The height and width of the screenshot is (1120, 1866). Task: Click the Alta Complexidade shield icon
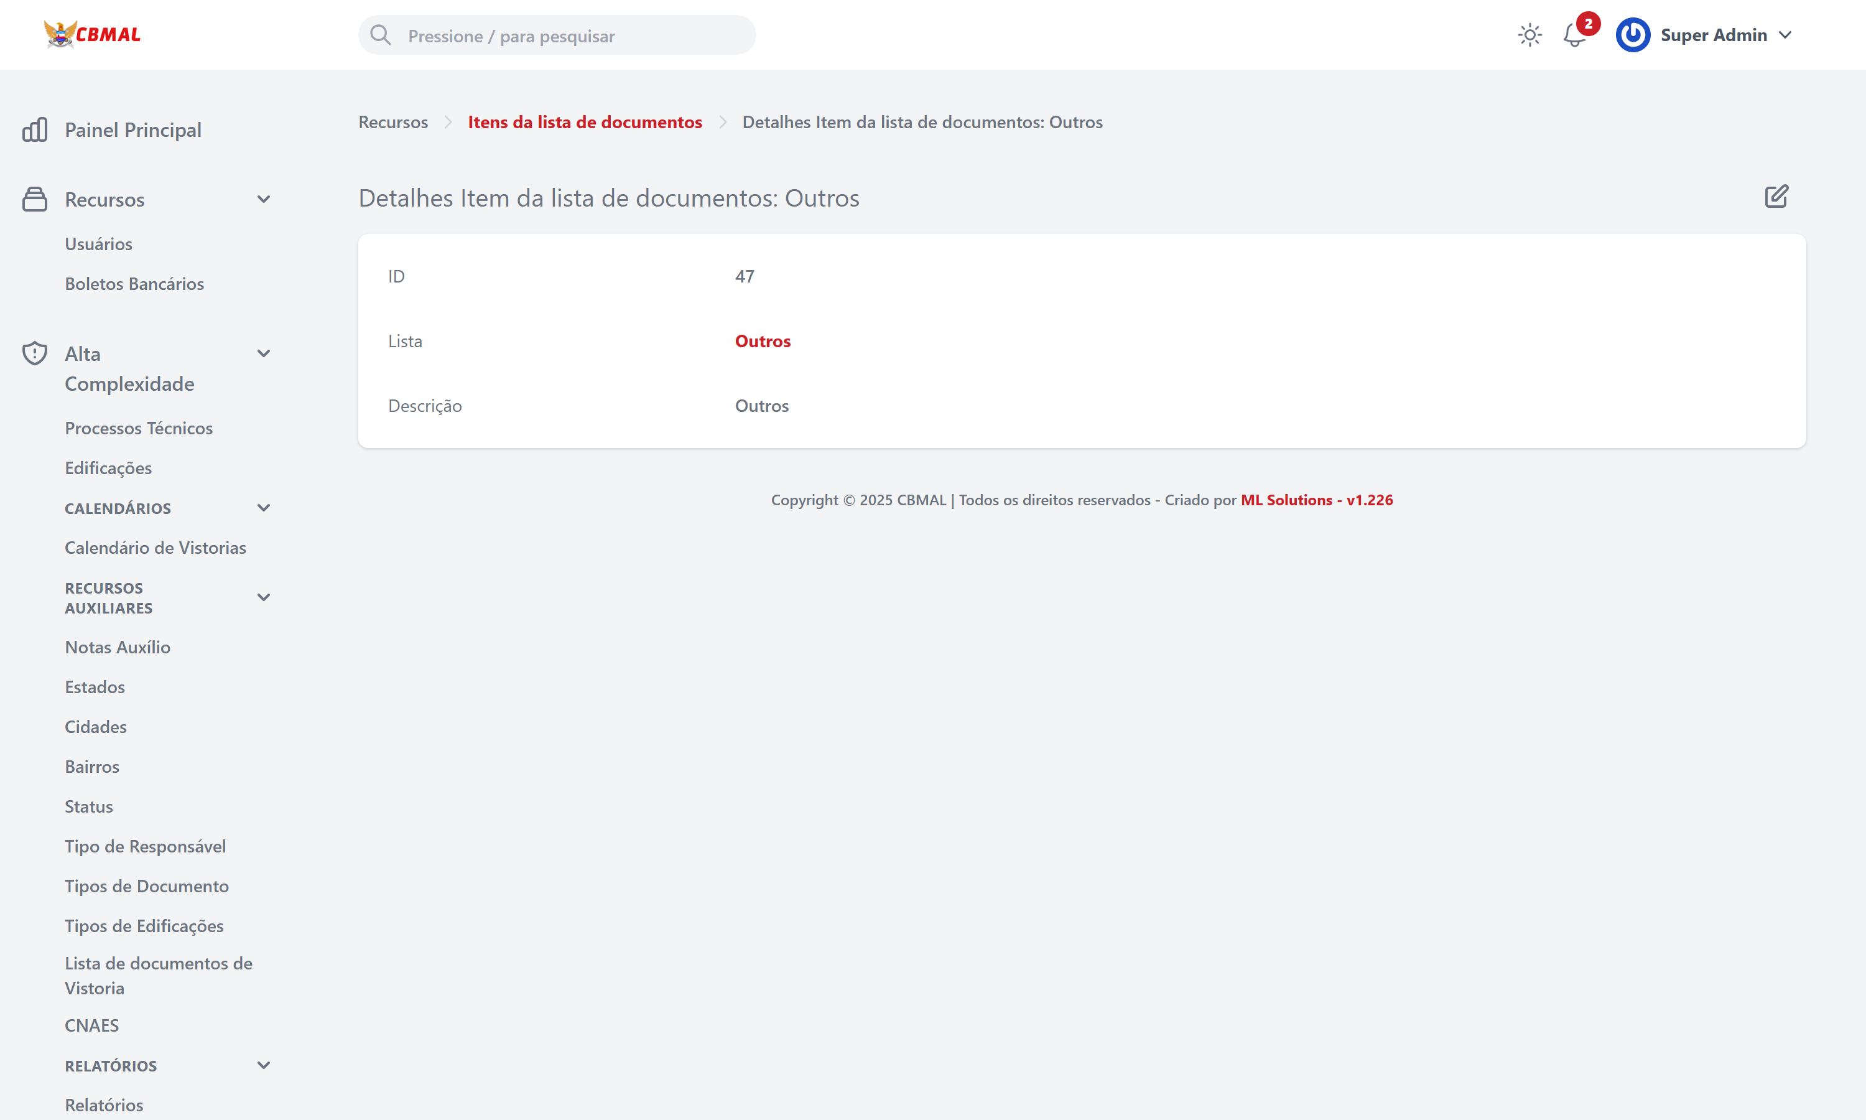pos(35,353)
